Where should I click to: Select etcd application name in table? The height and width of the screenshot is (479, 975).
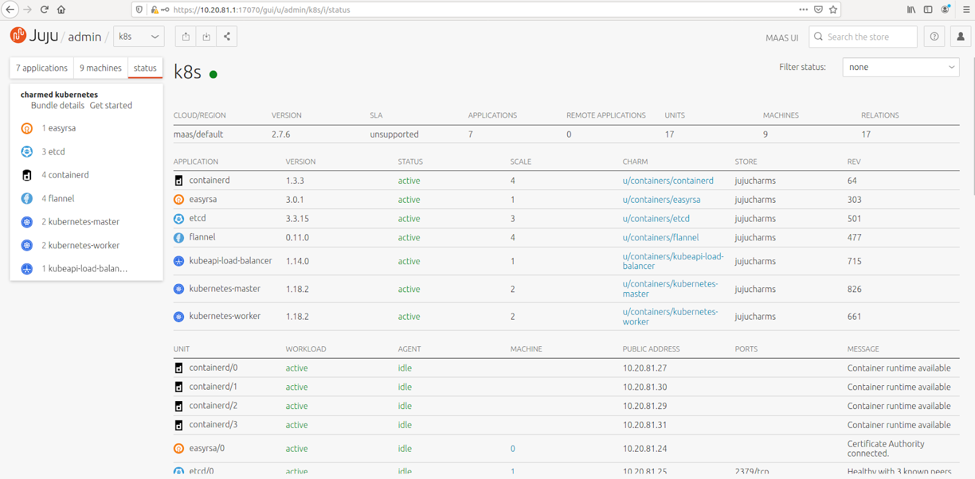197,218
